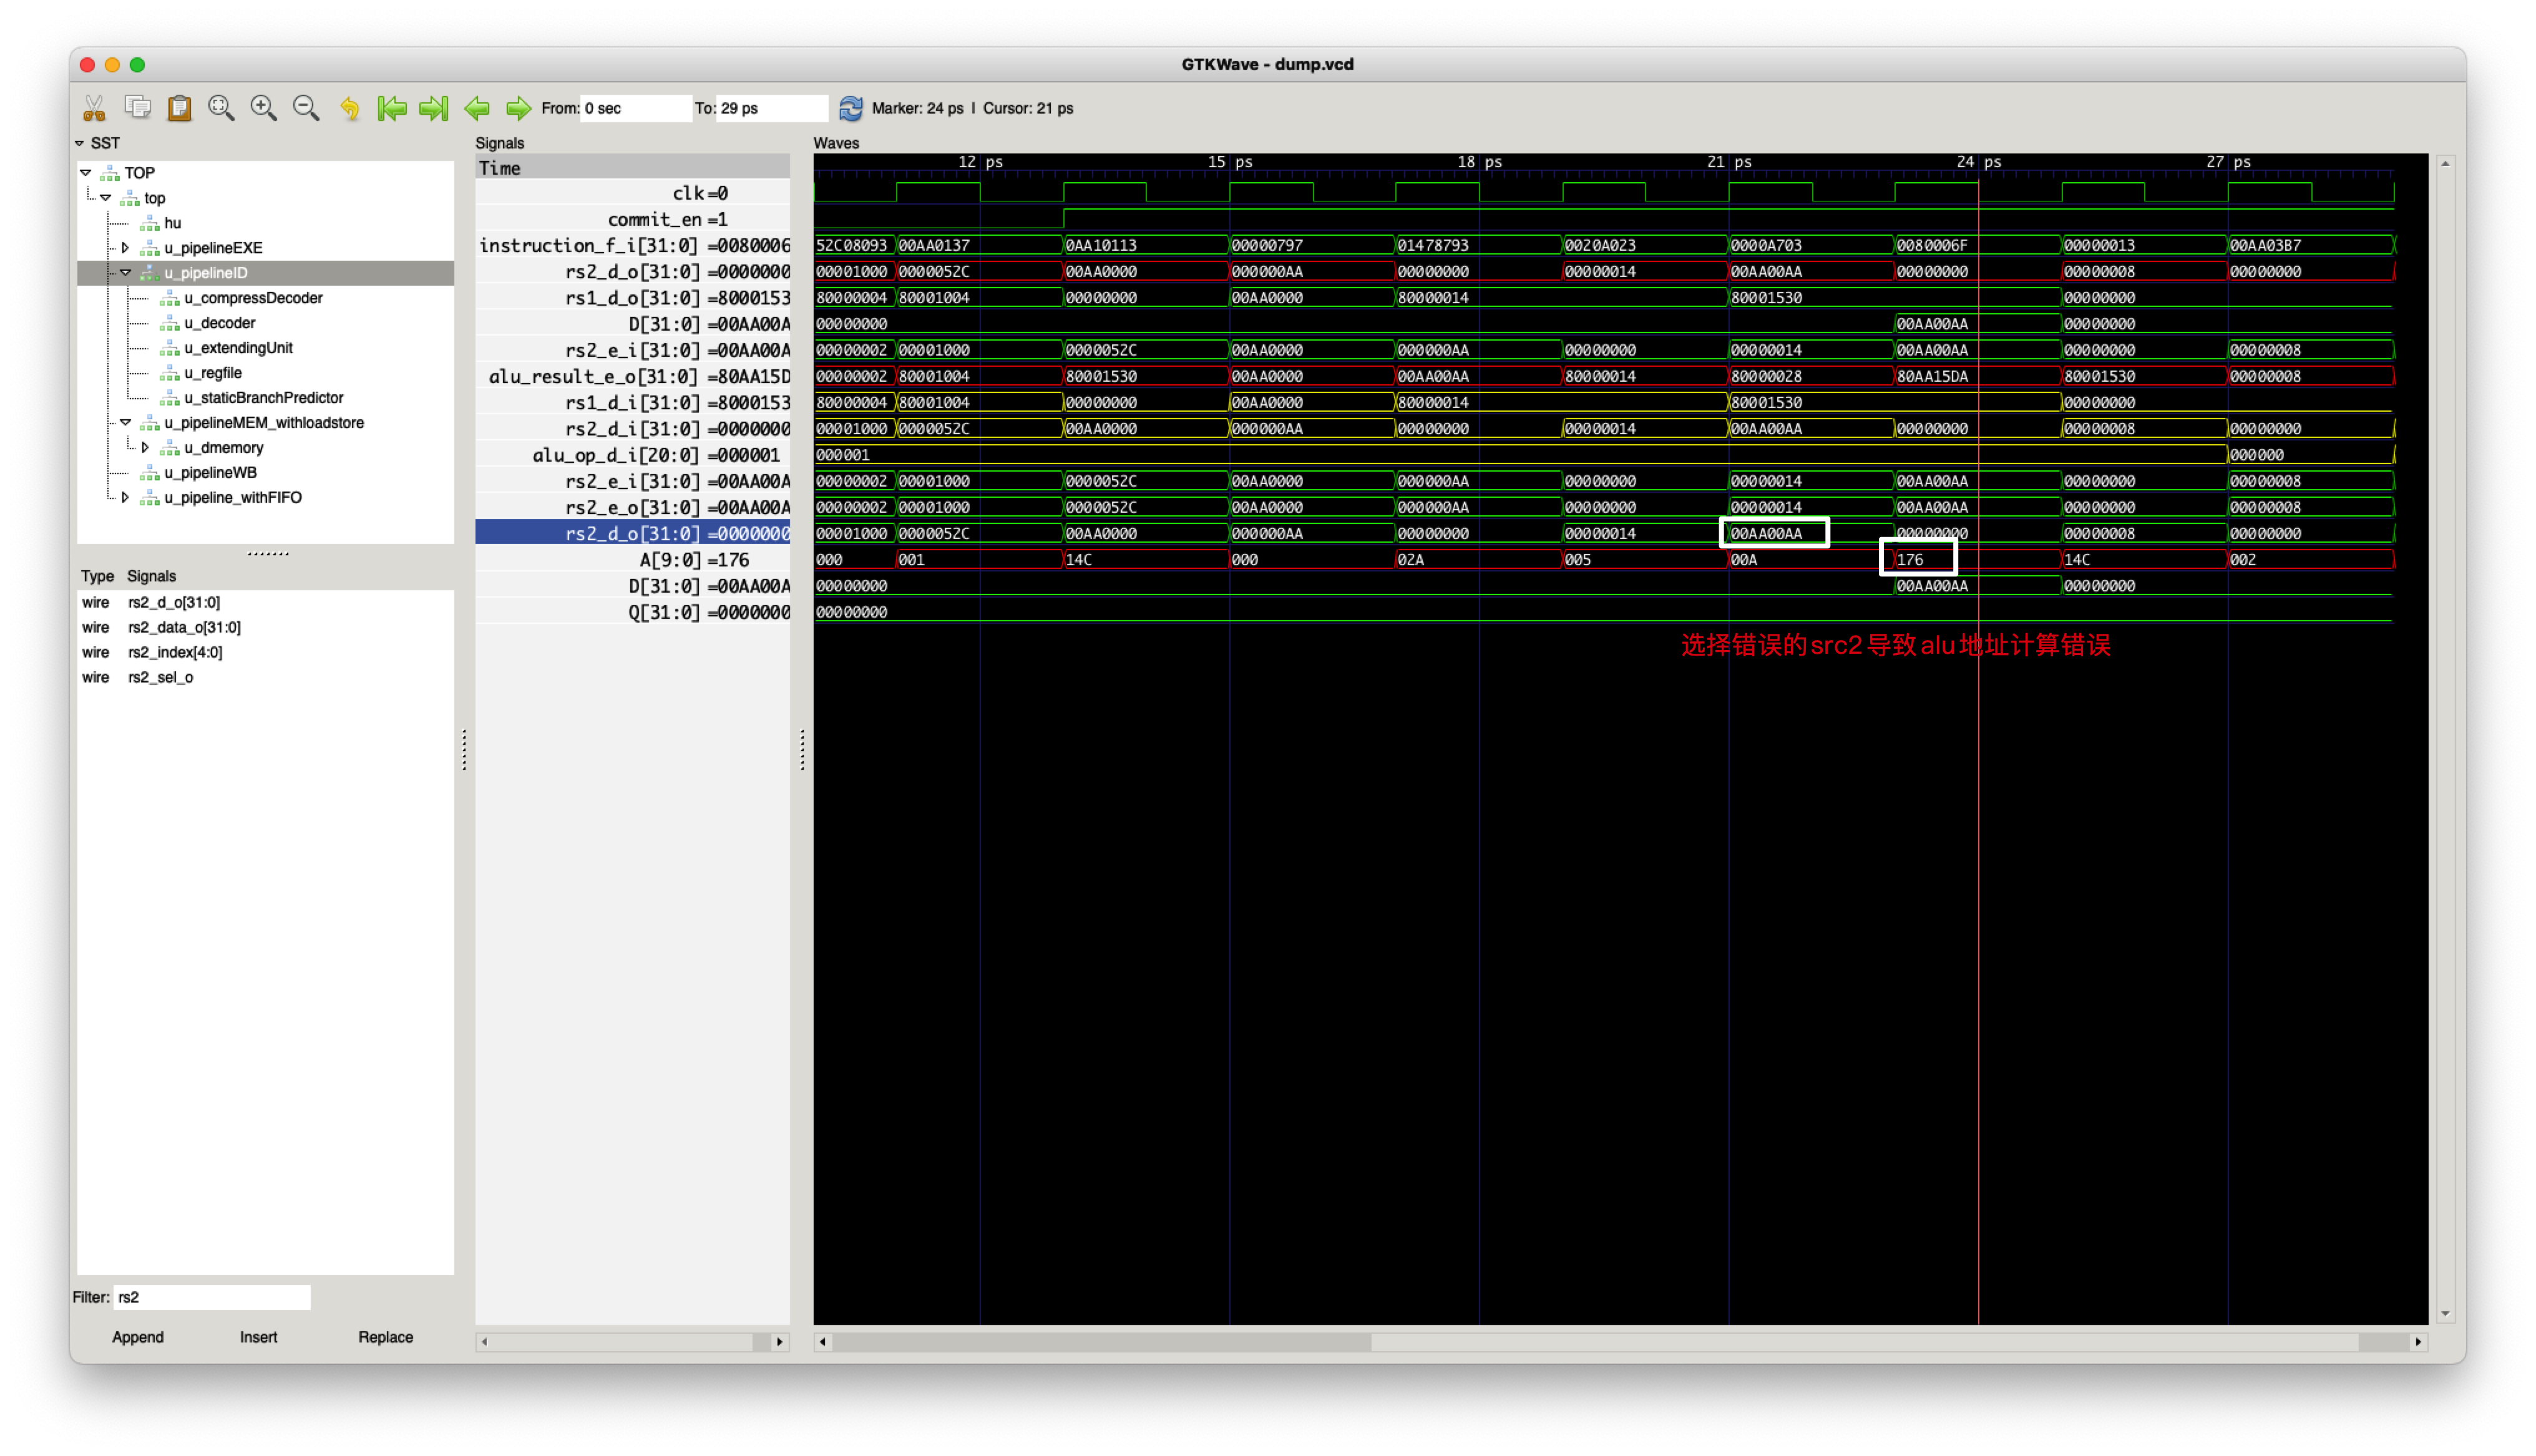Select u_extendingUnit in the tree
The height and width of the screenshot is (1456, 2536).
(x=239, y=348)
